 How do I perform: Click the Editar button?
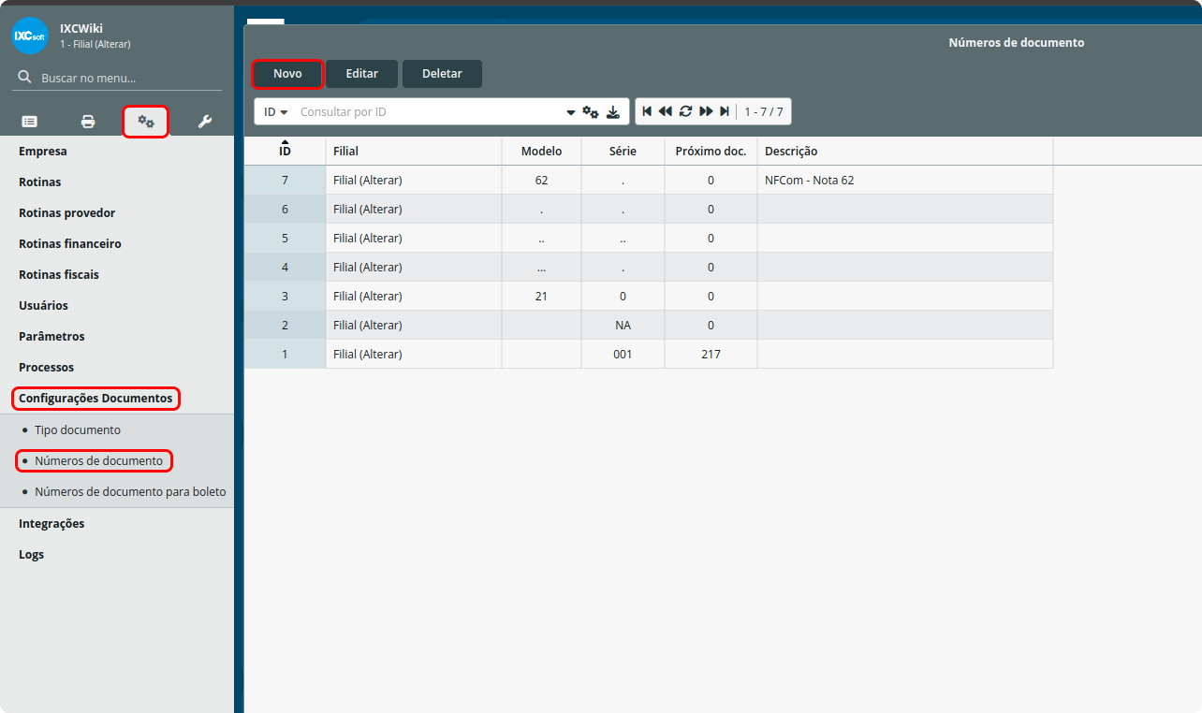362,74
